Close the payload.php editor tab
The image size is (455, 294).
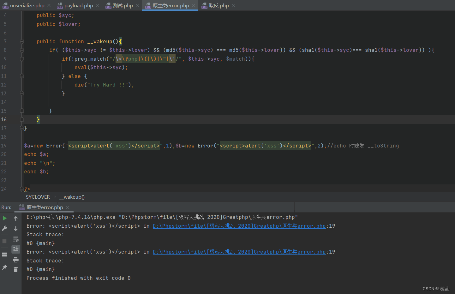pos(98,5)
